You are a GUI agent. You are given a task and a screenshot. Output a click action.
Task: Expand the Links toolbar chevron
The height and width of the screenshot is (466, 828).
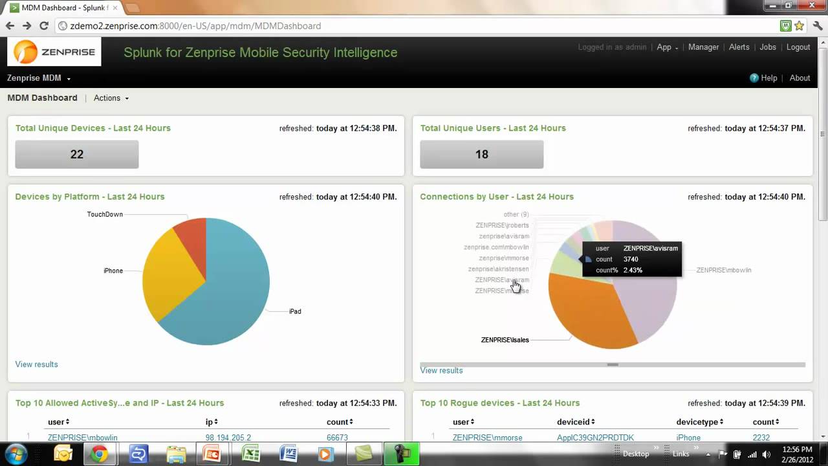click(x=696, y=448)
